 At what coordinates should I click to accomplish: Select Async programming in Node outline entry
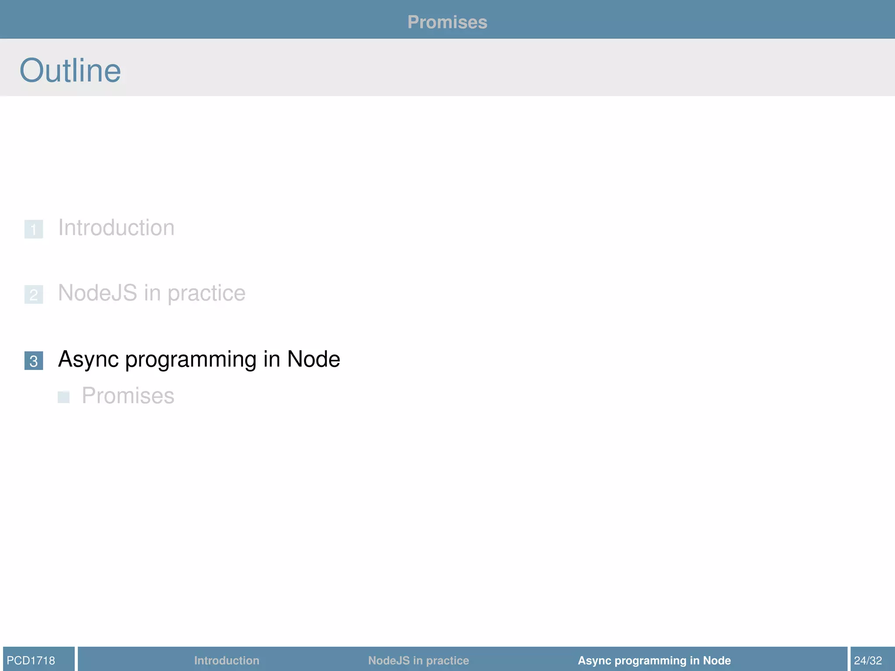[x=199, y=360]
